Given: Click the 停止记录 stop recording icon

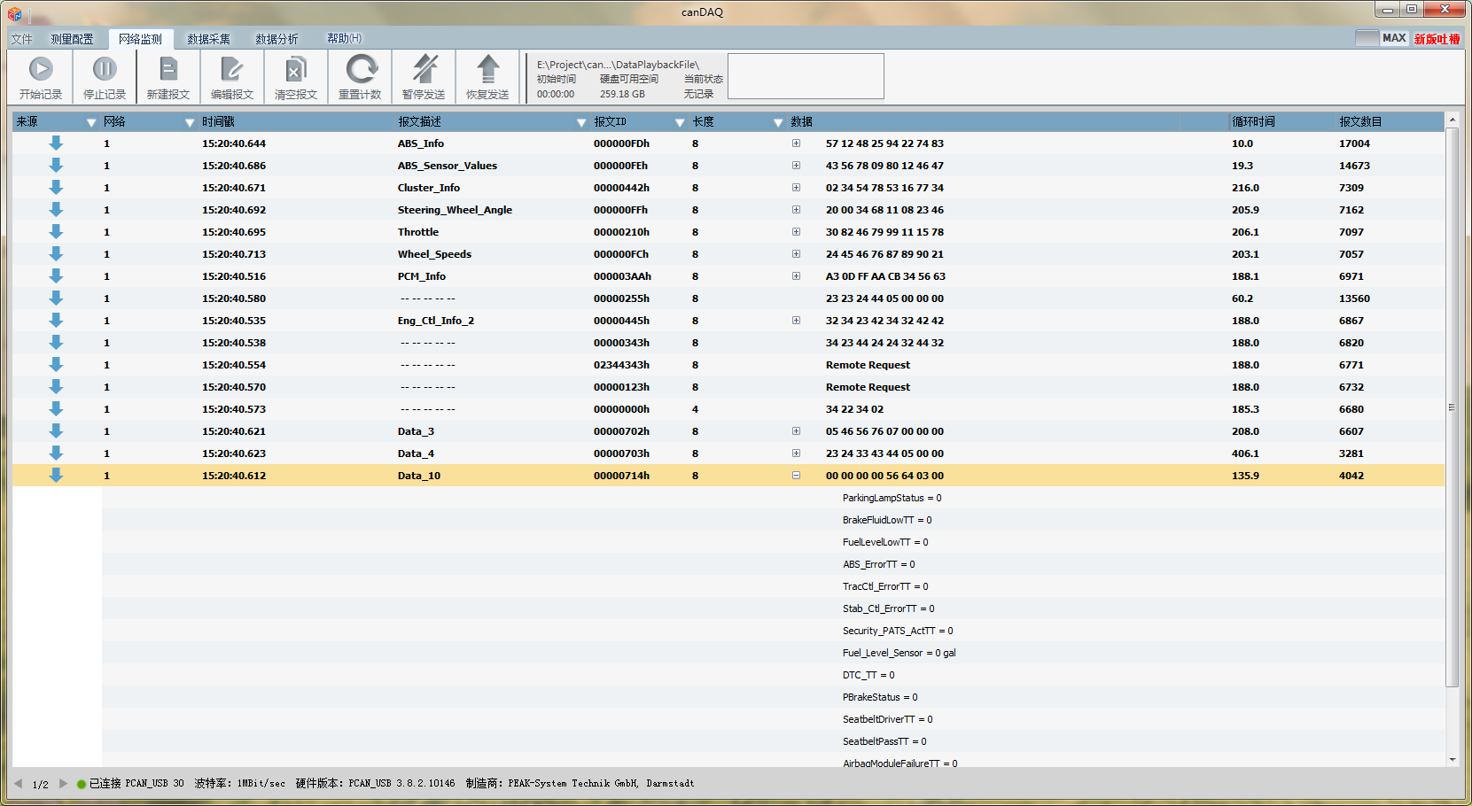Looking at the screenshot, I should point(105,69).
